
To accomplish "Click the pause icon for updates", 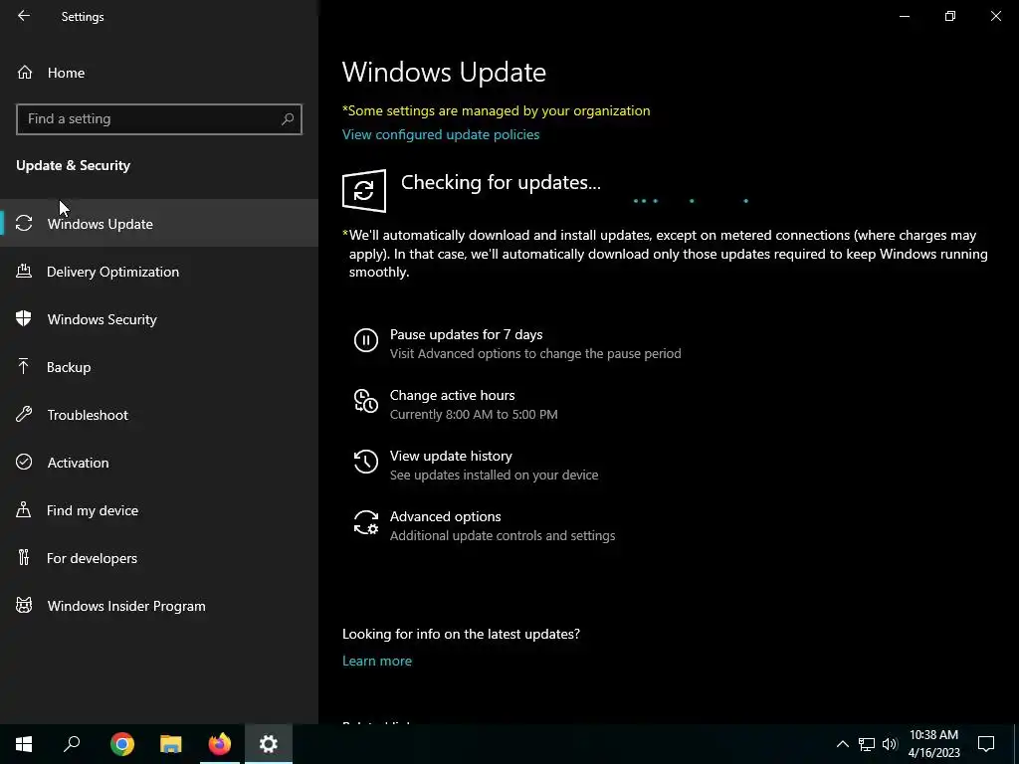I will (366, 340).
